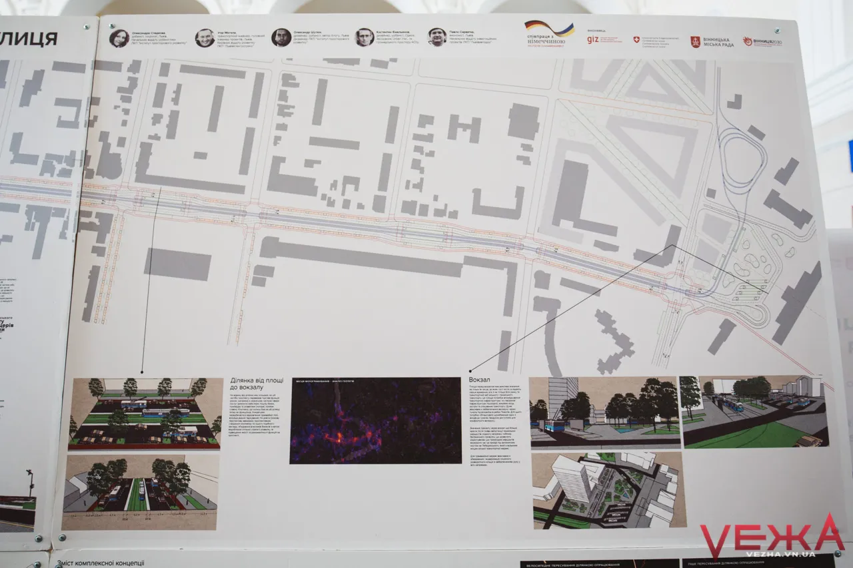The width and height of the screenshot is (853, 568).
Task: Open the tram station plaza rendering at right
Action: point(754,411)
